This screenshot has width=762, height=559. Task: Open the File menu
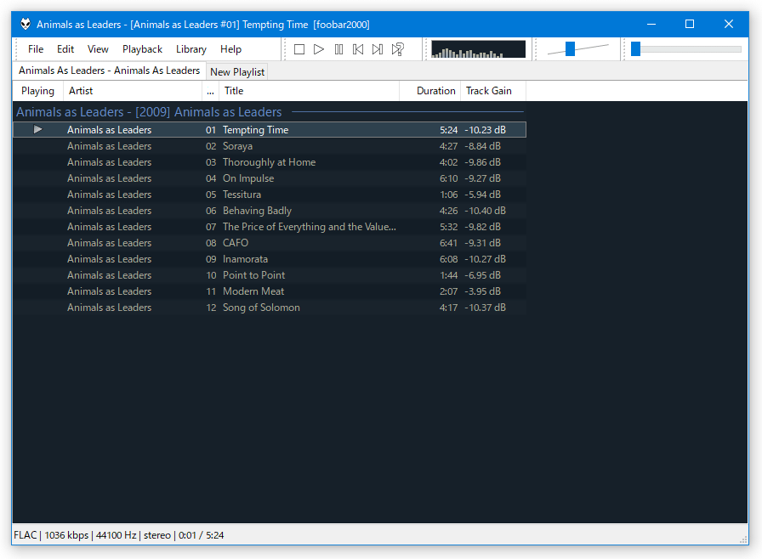36,49
